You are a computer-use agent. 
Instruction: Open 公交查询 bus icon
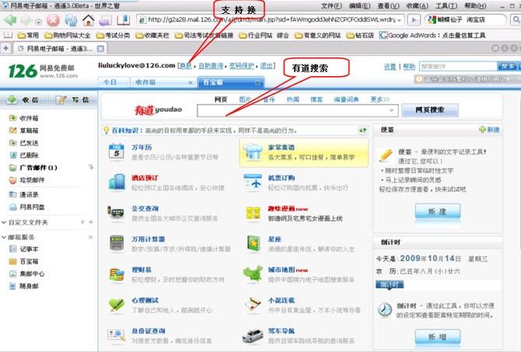tap(116, 212)
